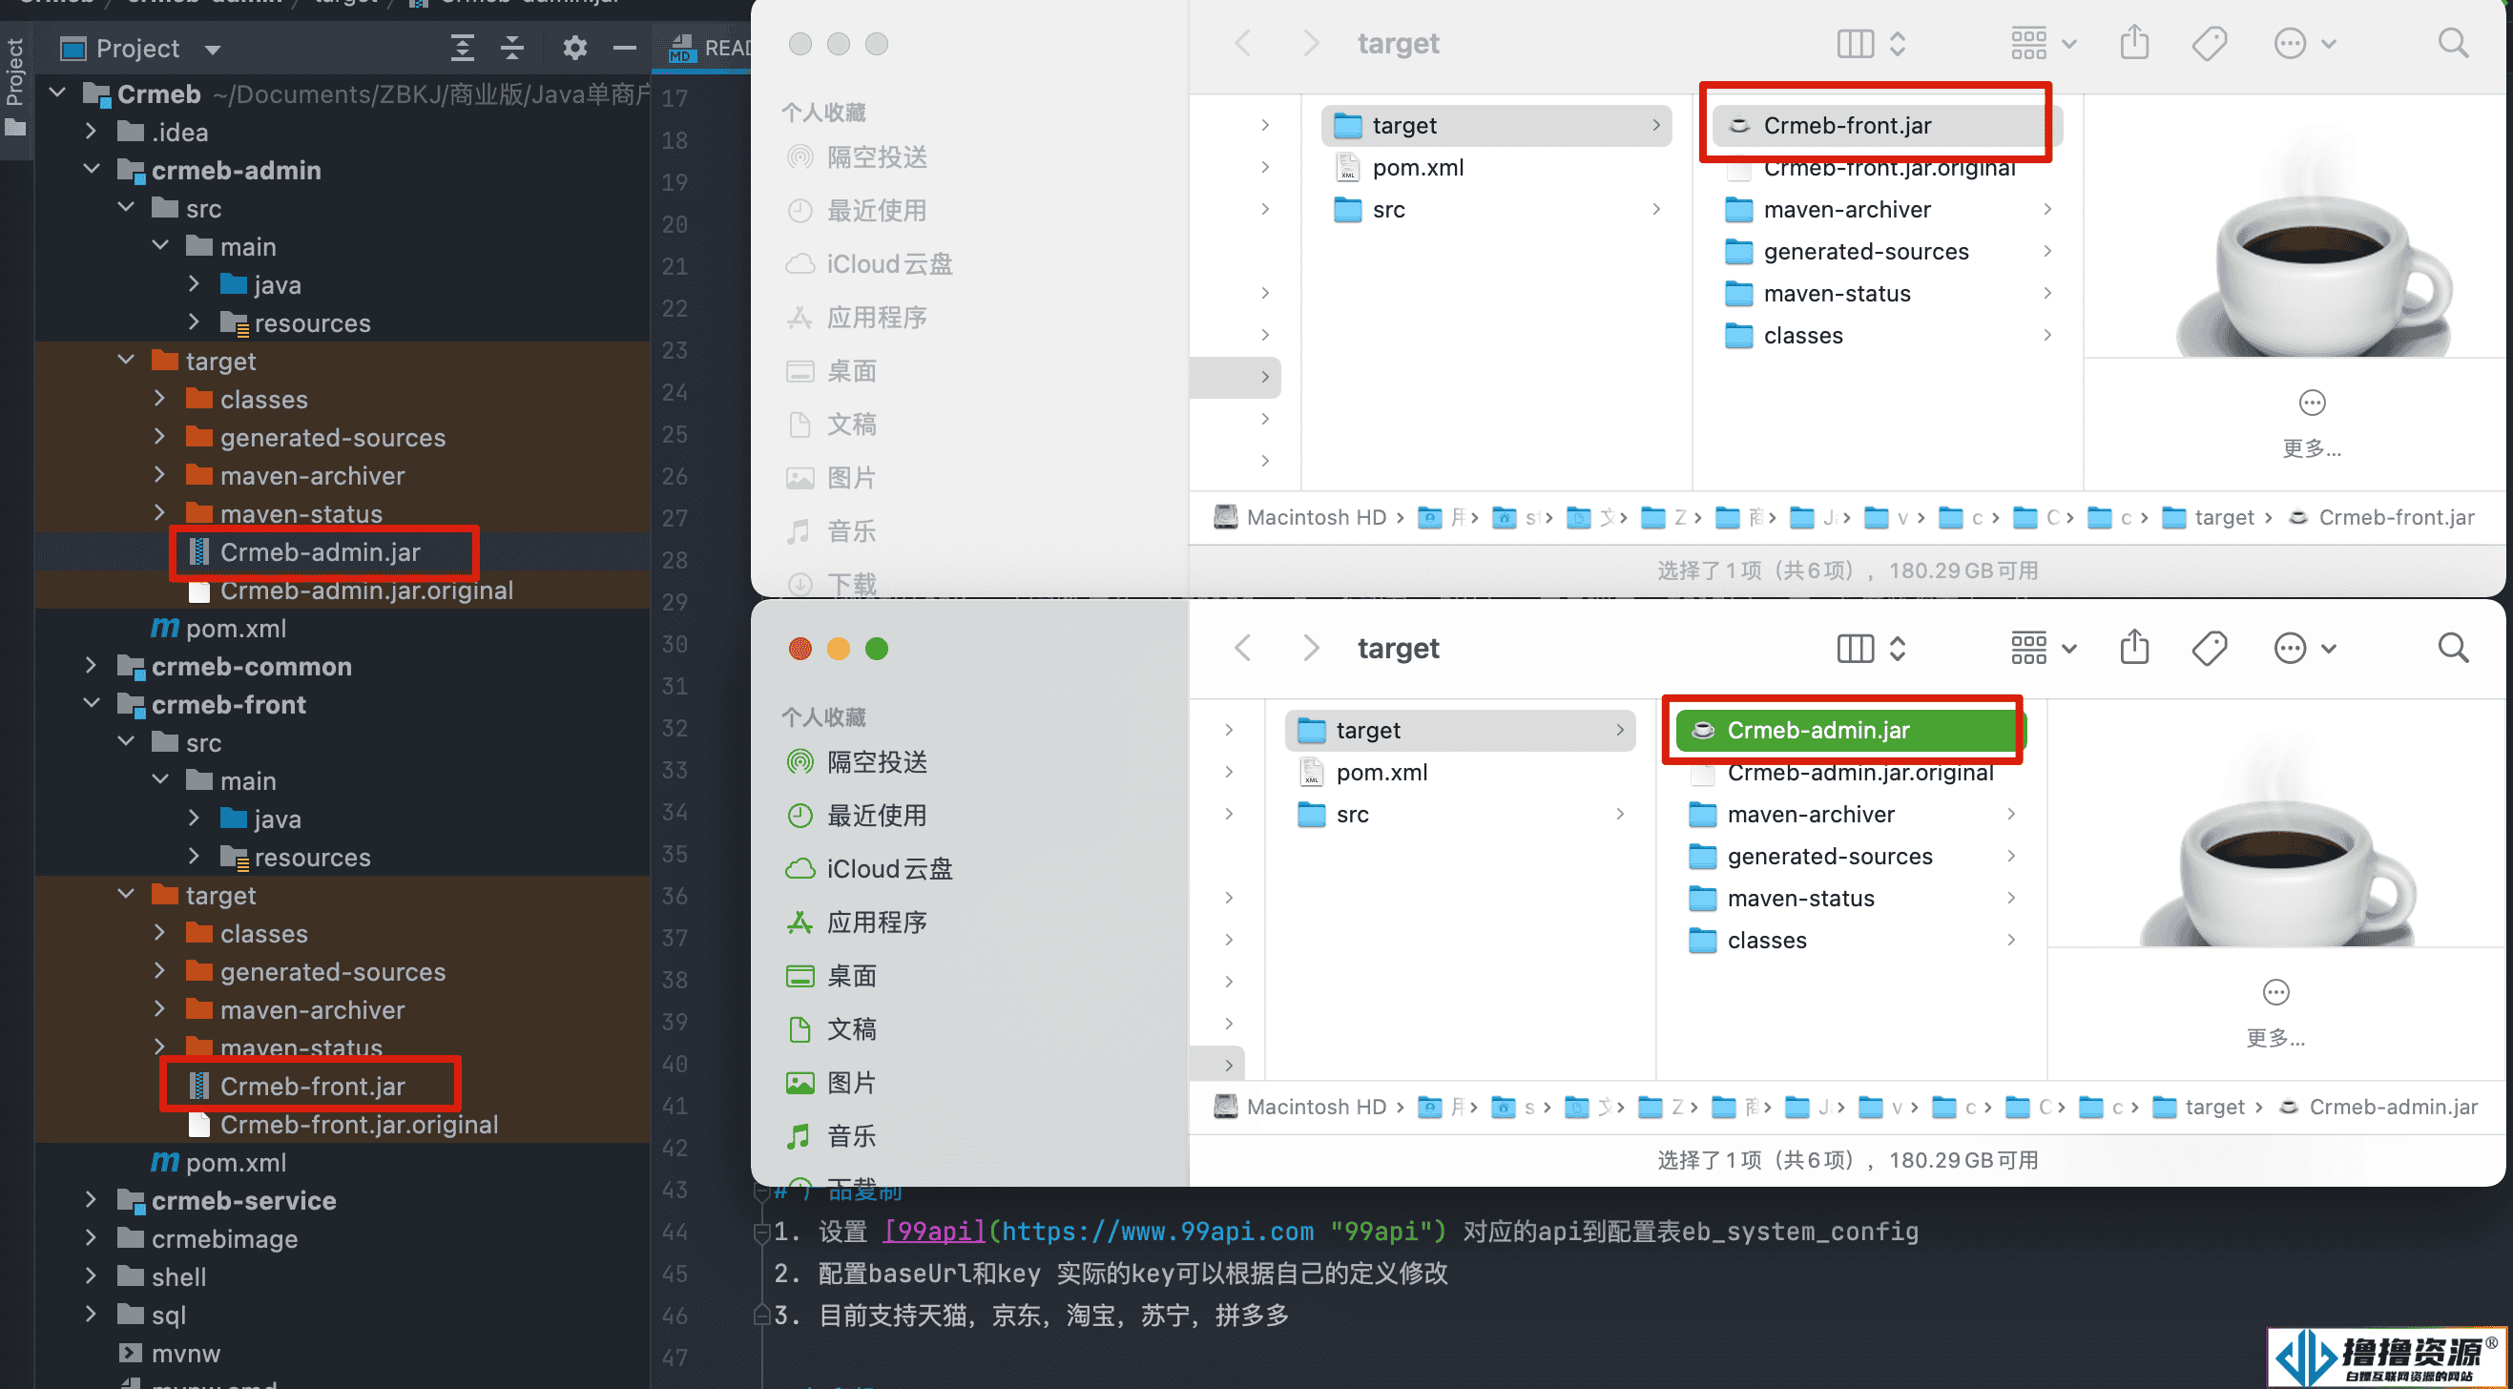The width and height of the screenshot is (2513, 1389).
Task: Click Expand All icon in Project panel
Action: click(463, 48)
